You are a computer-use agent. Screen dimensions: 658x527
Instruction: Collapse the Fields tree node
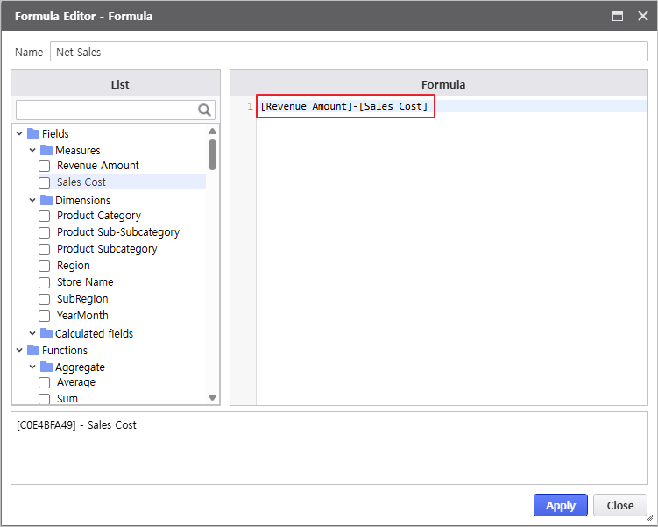(x=19, y=133)
